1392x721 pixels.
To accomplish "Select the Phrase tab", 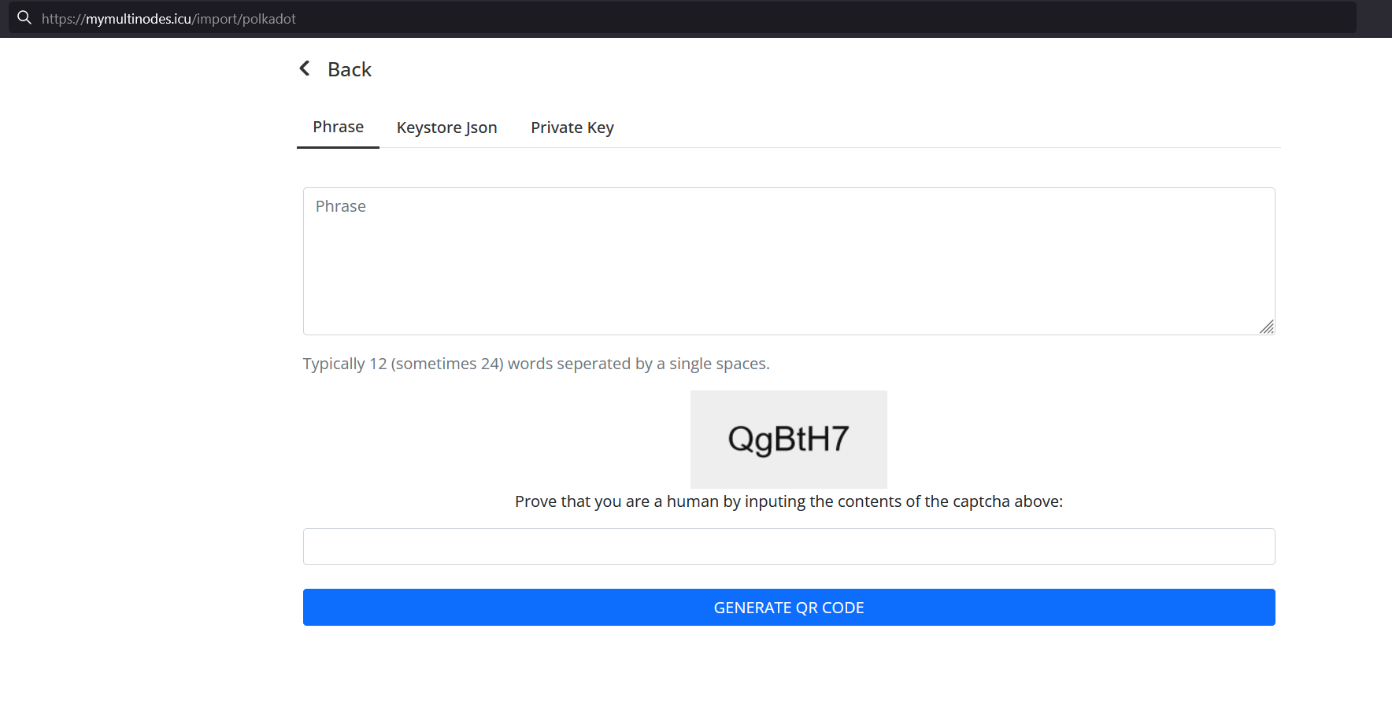I will tap(338, 126).
